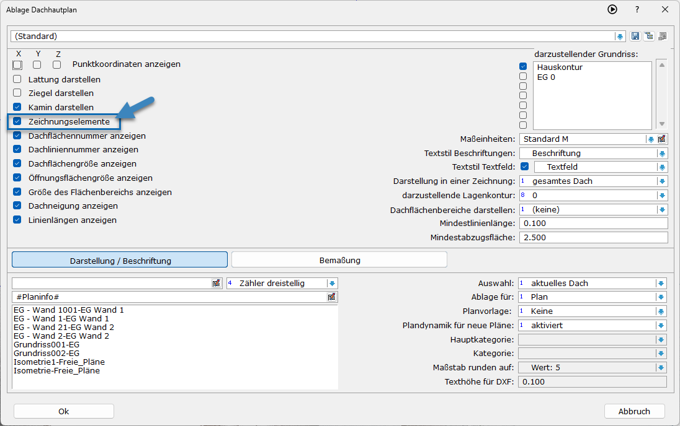Open the Zähler dreistellig dropdown
Screen dimensions: 680x426
tap(332, 283)
